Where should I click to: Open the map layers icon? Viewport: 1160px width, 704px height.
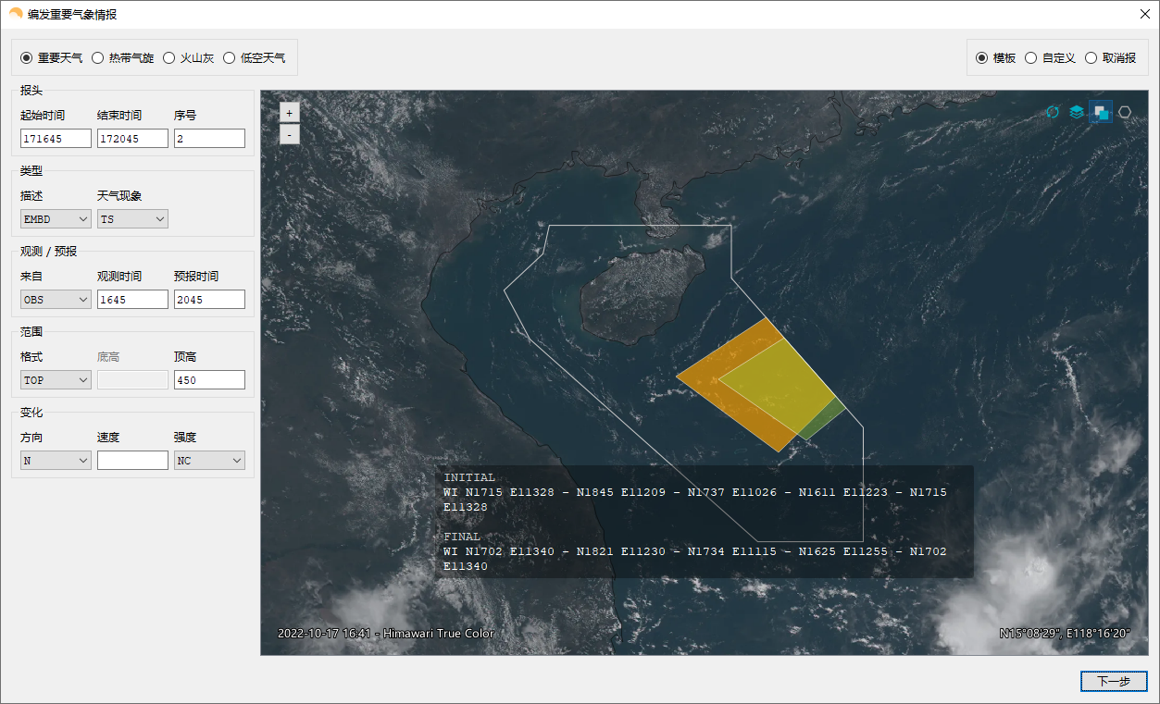click(x=1077, y=112)
